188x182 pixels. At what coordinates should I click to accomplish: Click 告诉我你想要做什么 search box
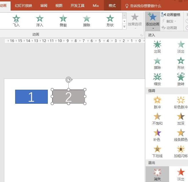coord(143,6)
